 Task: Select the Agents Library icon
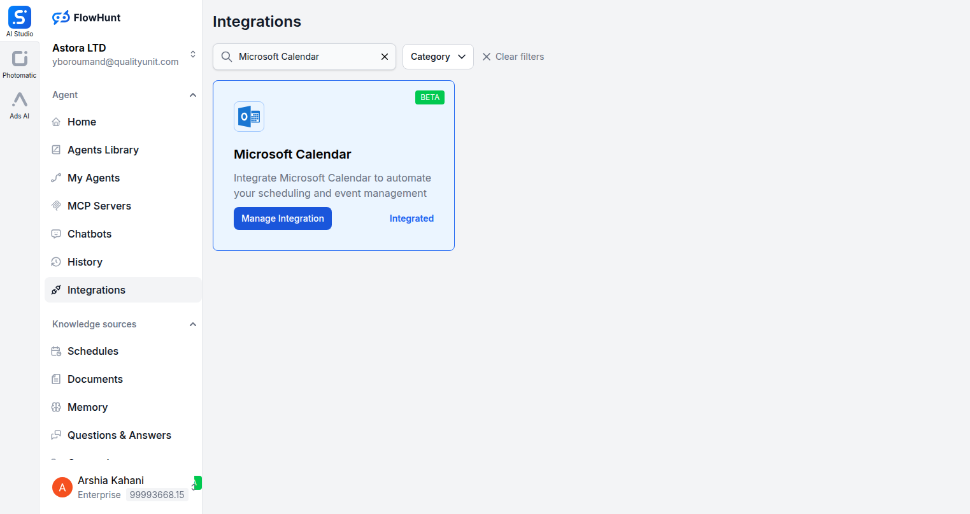(x=57, y=150)
